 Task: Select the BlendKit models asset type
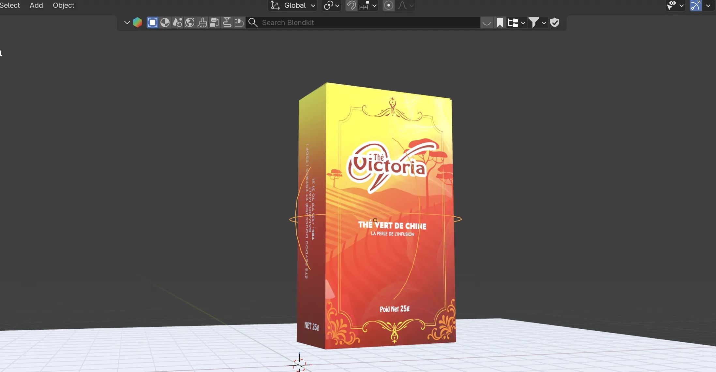(152, 22)
